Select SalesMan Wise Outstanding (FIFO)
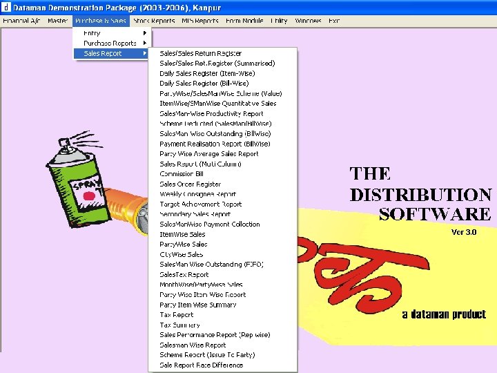The image size is (497, 373). (x=222, y=264)
